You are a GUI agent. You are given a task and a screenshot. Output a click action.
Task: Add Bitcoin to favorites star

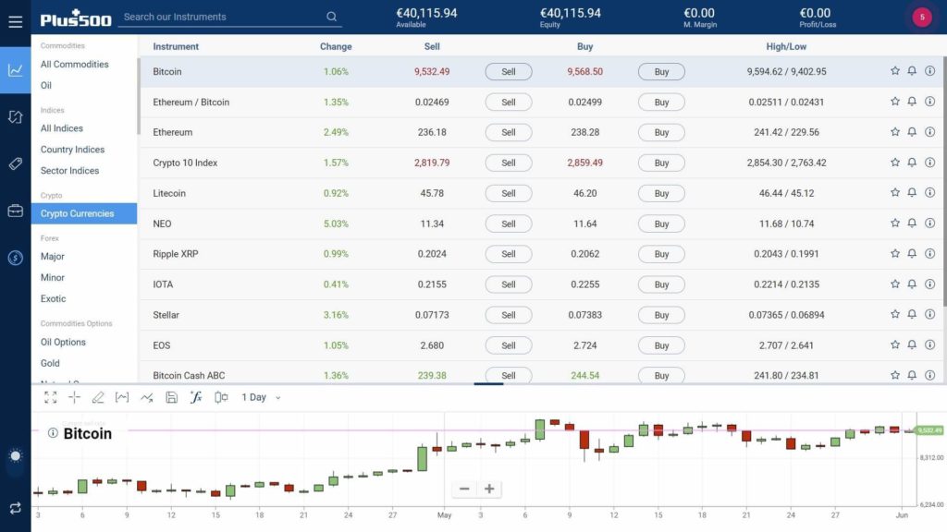coord(894,71)
